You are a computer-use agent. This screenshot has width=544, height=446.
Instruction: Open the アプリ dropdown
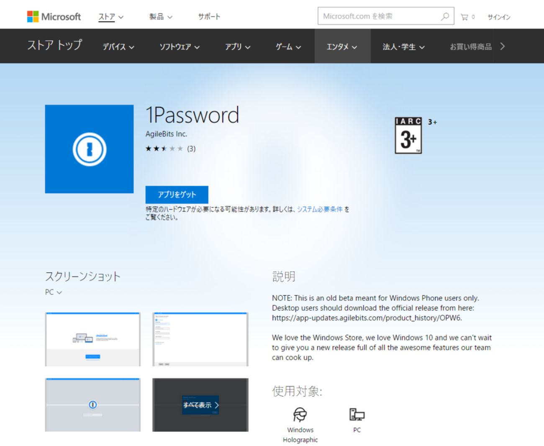pyautogui.click(x=238, y=47)
